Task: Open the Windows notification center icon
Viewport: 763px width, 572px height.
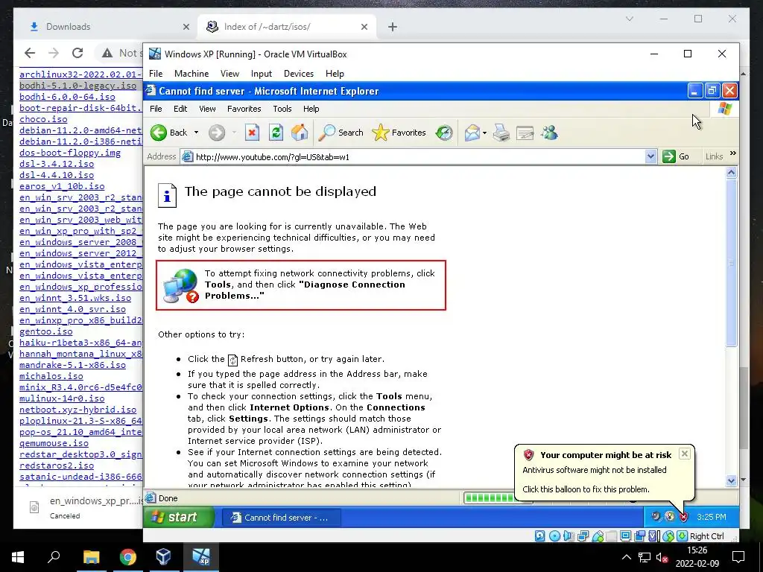Action: [x=738, y=557]
